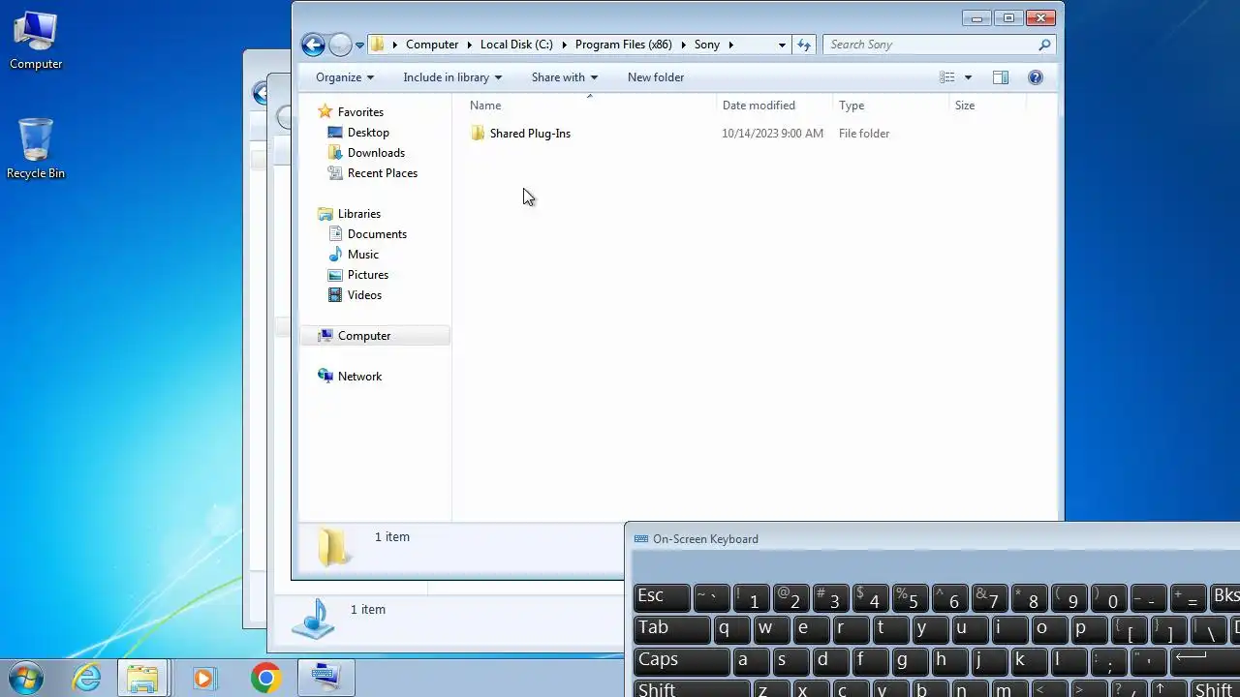The image size is (1240, 697).
Task: Open the Share with menu
Action: tap(565, 77)
